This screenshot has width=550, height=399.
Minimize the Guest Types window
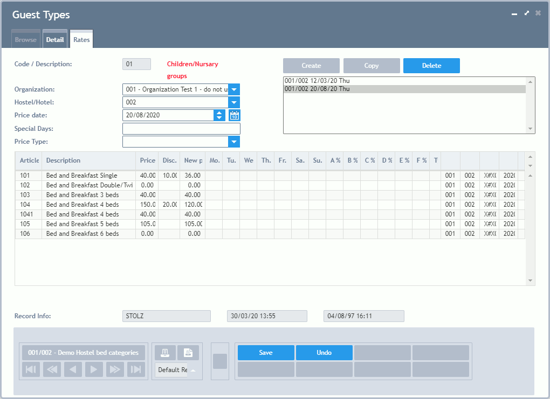coord(514,14)
